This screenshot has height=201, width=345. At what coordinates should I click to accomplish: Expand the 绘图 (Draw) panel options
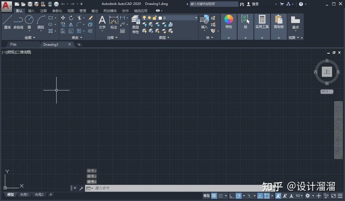[x=34, y=38]
